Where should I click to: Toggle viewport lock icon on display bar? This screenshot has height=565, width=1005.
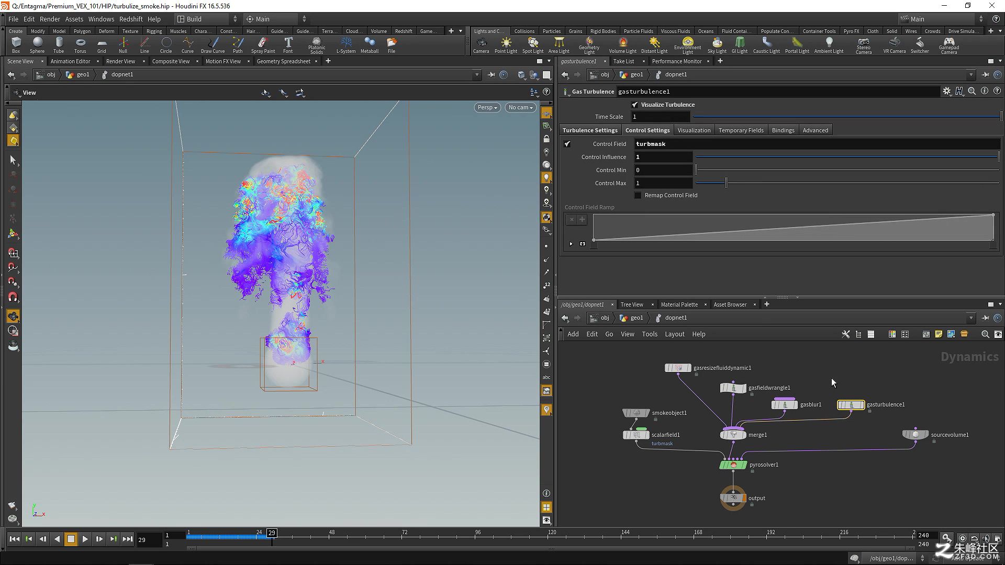[x=546, y=139]
